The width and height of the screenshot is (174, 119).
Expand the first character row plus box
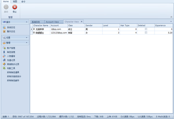pos(34,29)
